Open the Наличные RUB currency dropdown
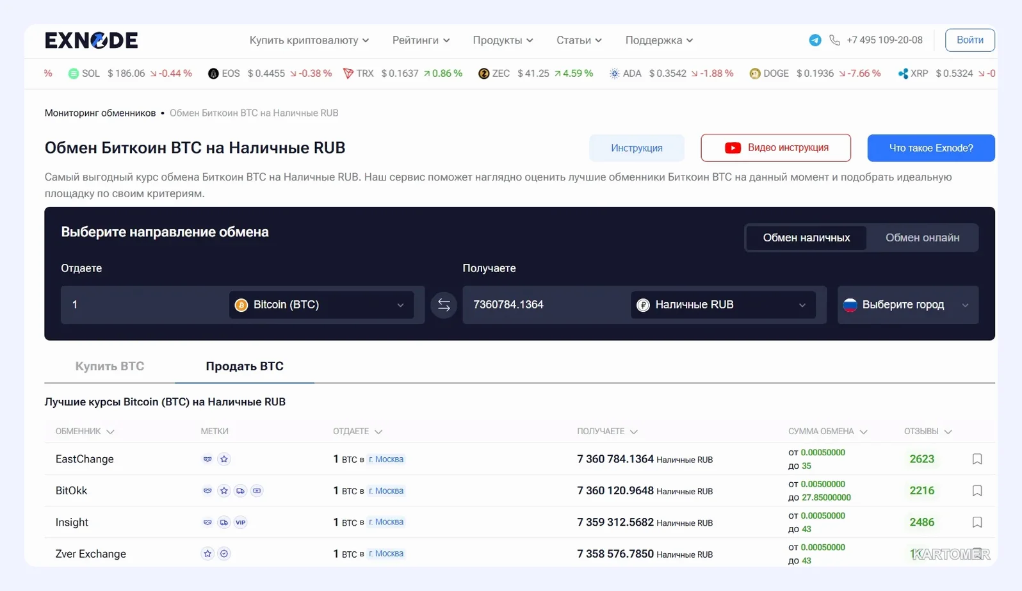Screen dimensions: 1022x591 point(723,305)
